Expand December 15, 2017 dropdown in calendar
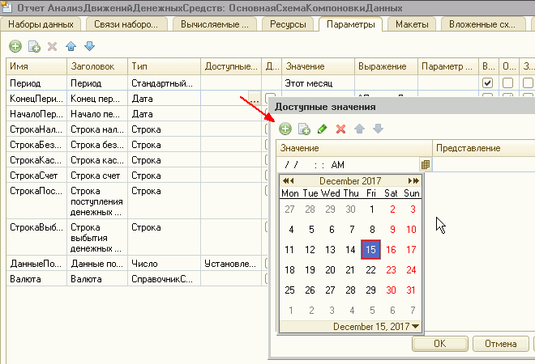Viewport: 535px width, 364px height. (416, 326)
